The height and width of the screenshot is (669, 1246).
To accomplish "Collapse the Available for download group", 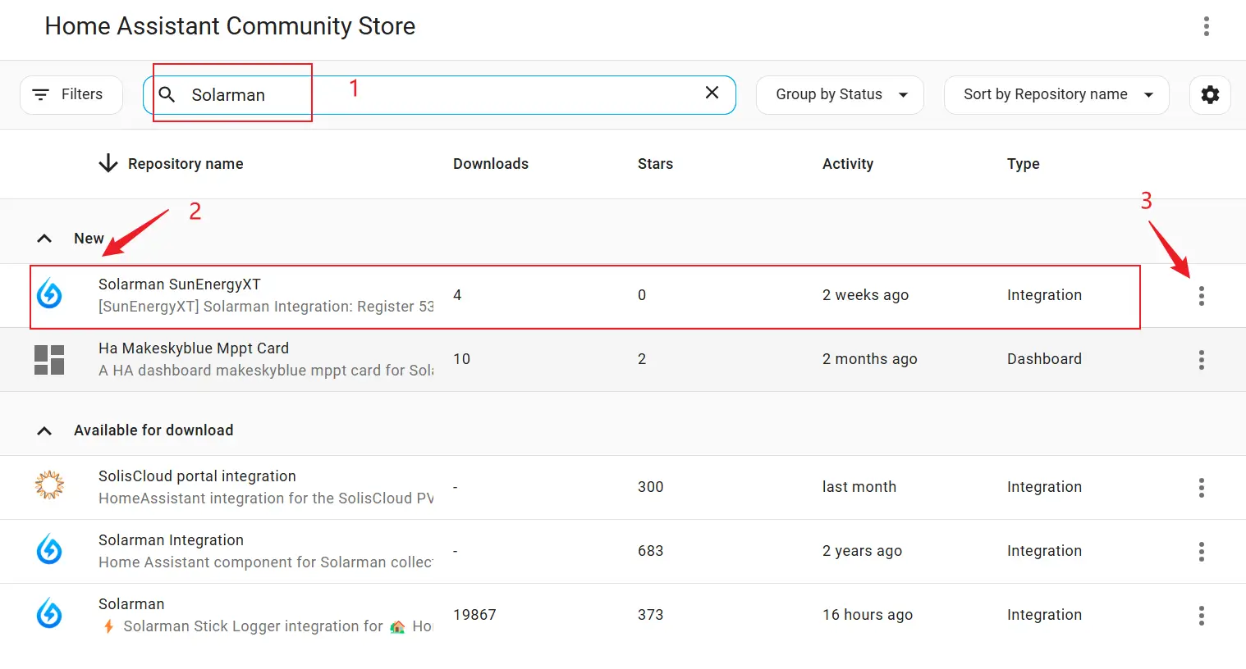I will (x=45, y=430).
